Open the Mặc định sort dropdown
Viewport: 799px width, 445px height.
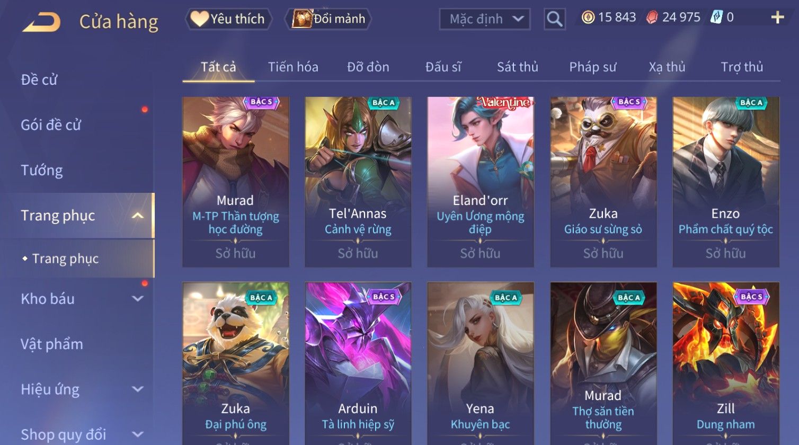point(484,19)
